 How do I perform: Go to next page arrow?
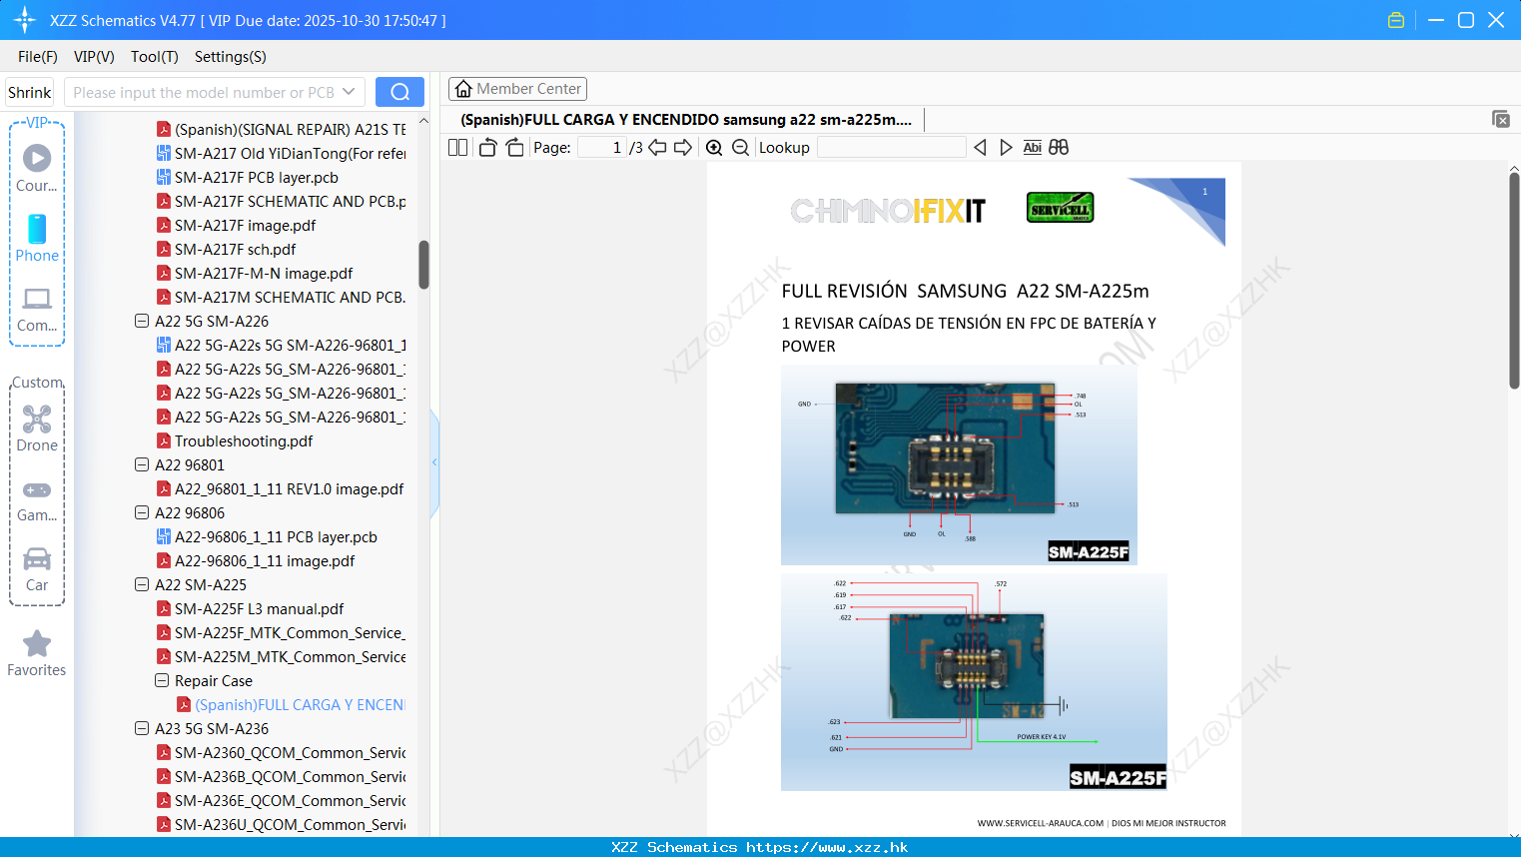coord(683,147)
